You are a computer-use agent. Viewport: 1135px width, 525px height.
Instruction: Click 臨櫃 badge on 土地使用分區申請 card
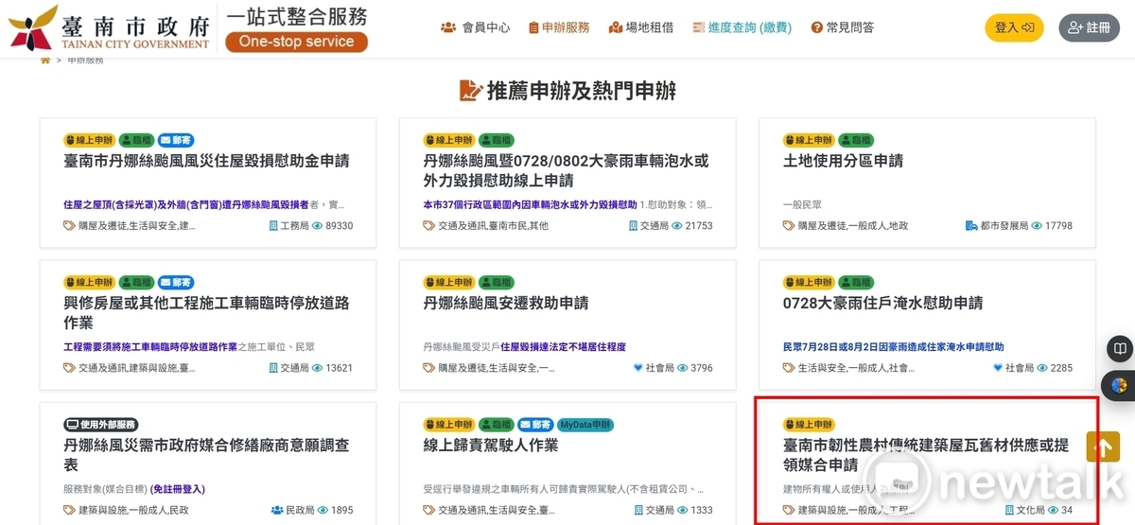(856, 140)
